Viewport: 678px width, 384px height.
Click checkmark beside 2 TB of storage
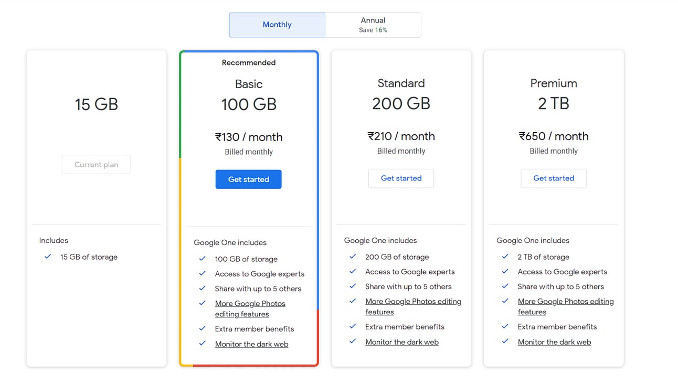coord(505,257)
